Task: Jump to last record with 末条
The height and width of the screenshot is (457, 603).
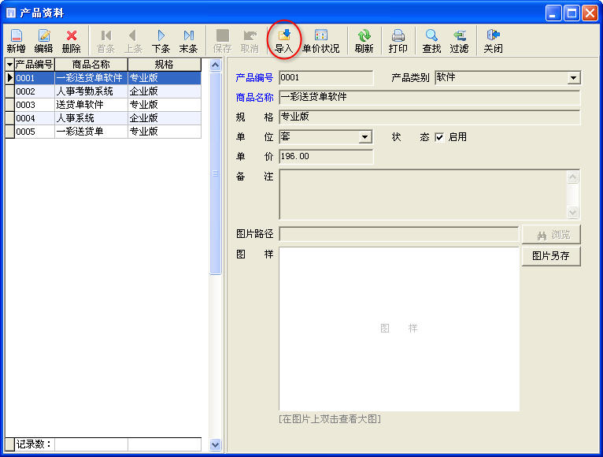Action: point(188,41)
